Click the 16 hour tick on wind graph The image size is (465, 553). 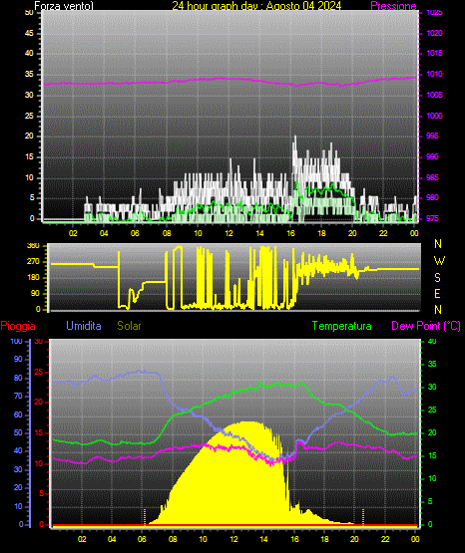pyautogui.click(x=290, y=233)
